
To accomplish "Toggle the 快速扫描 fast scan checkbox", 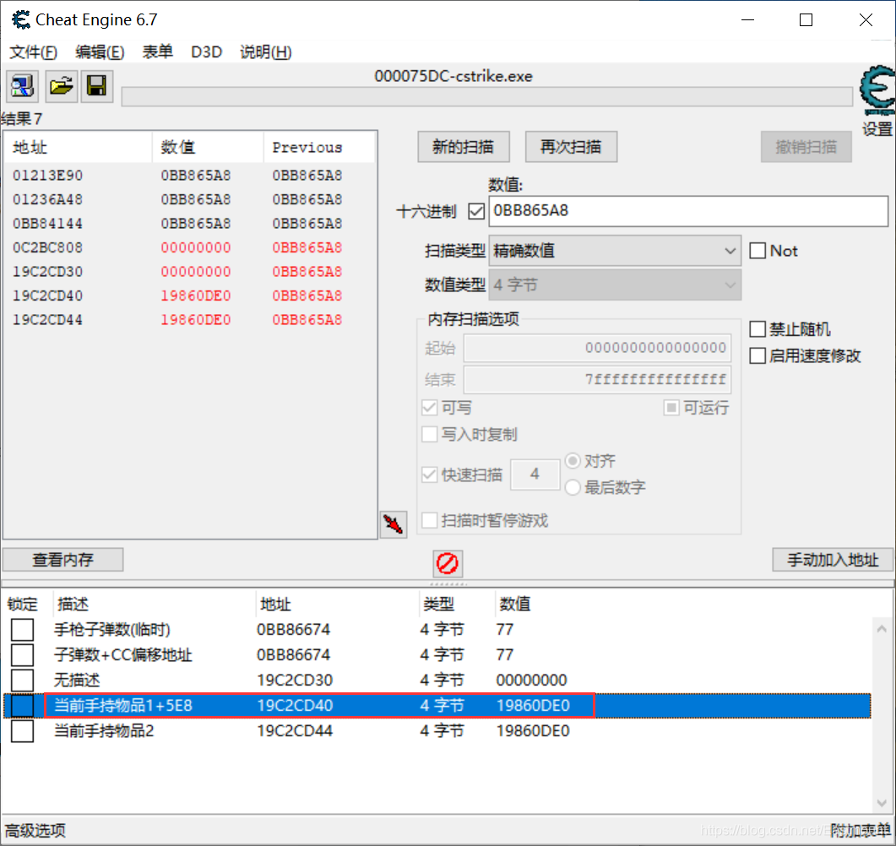I will [429, 475].
